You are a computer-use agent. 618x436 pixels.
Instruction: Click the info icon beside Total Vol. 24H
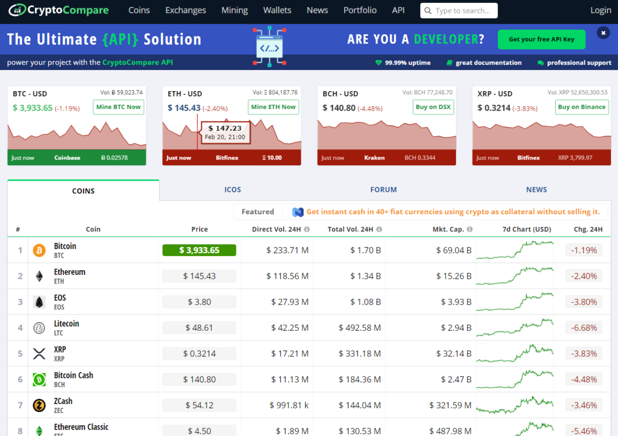click(x=379, y=229)
